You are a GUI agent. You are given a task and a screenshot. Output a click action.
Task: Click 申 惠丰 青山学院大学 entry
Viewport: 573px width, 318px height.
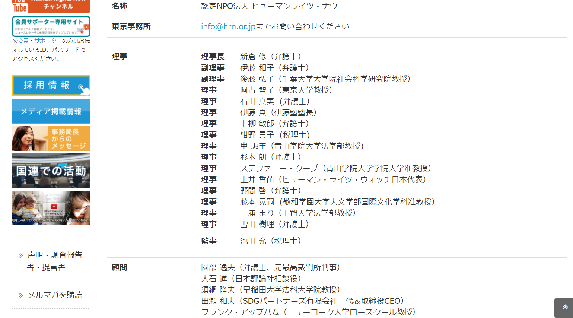(x=302, y=146)
